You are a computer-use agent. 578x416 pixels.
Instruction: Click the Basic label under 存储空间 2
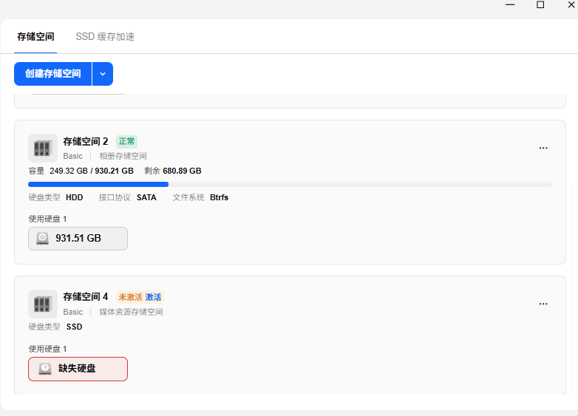72,156
